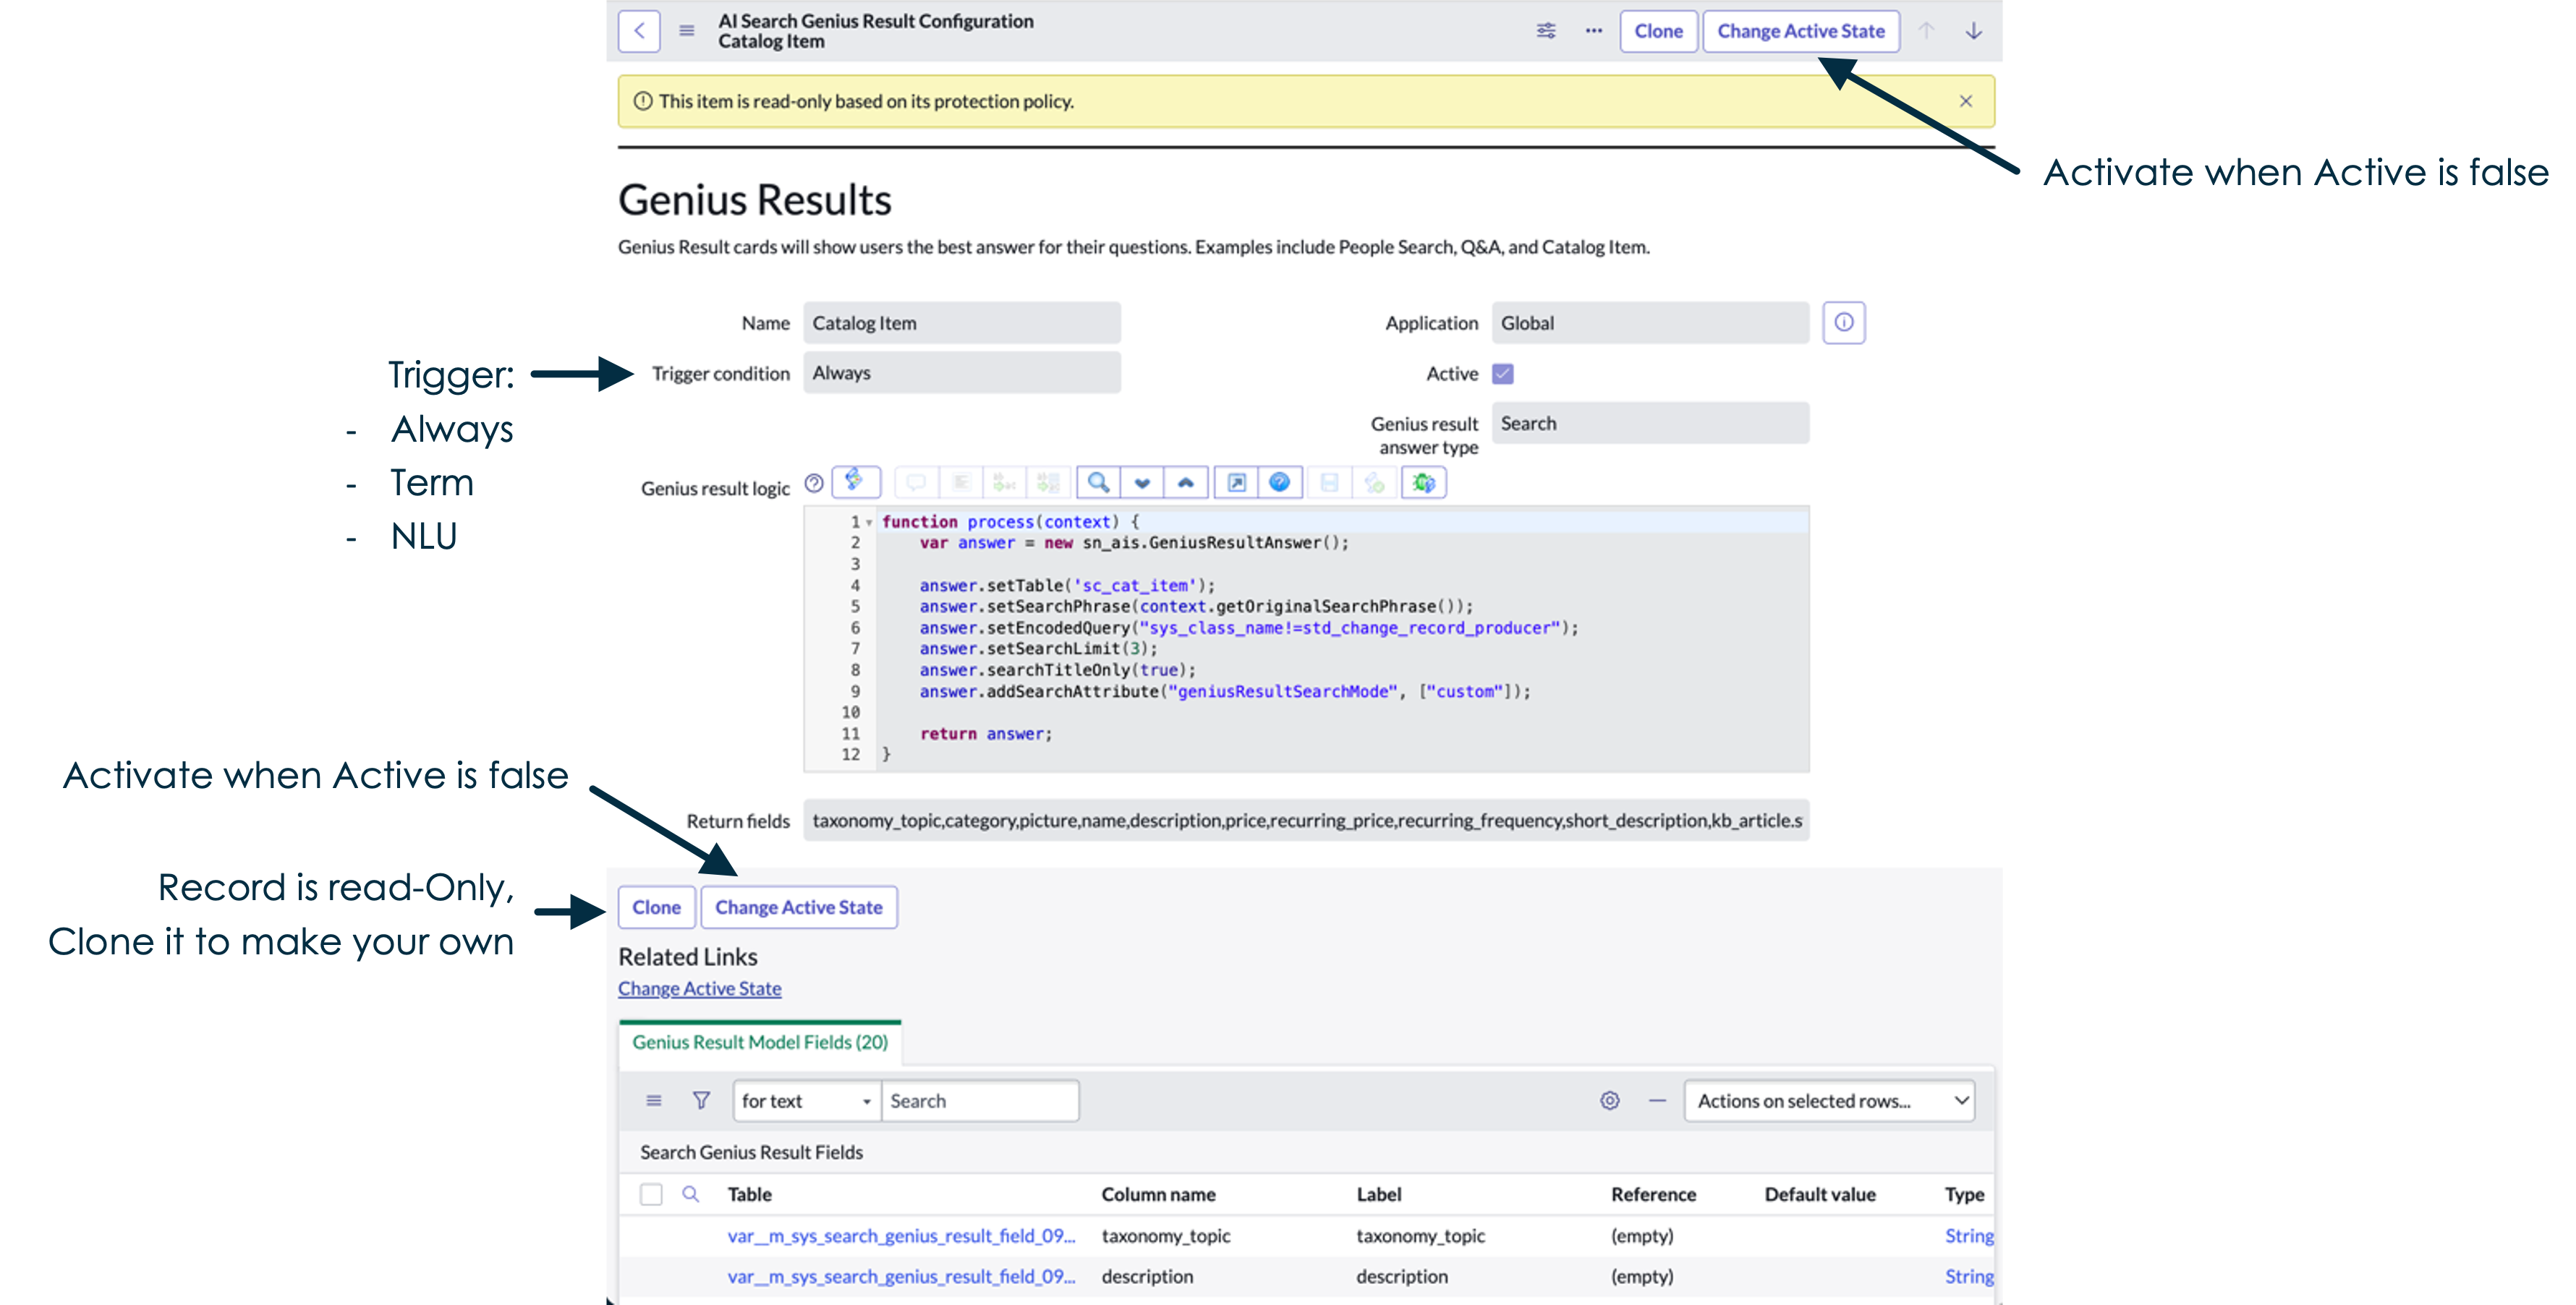Uncheck the Active checkbox
Image resolution: width=2576 pixels, height=1305 pixels.
click(1503, 373)
